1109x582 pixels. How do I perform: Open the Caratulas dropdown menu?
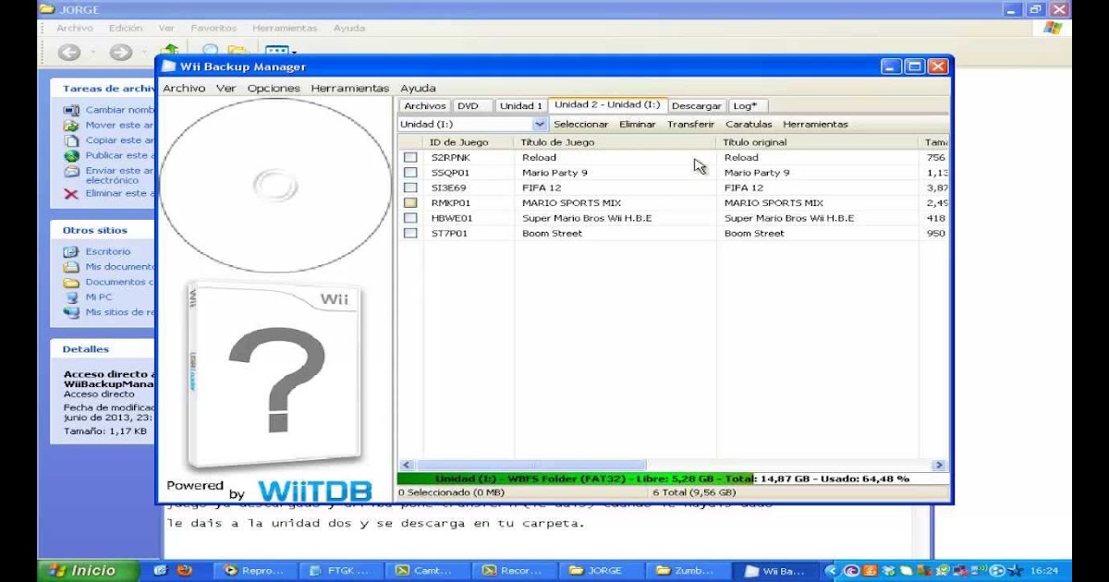[x=749, y=124]
